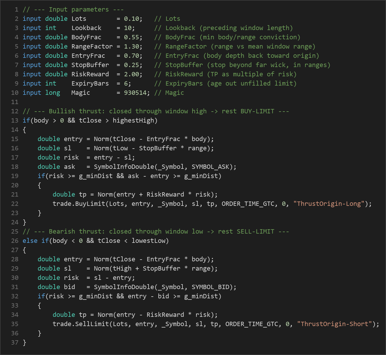Click line number 25 in gutter
The width and height of the screenshot is (386, 355).
click(15, 232)
